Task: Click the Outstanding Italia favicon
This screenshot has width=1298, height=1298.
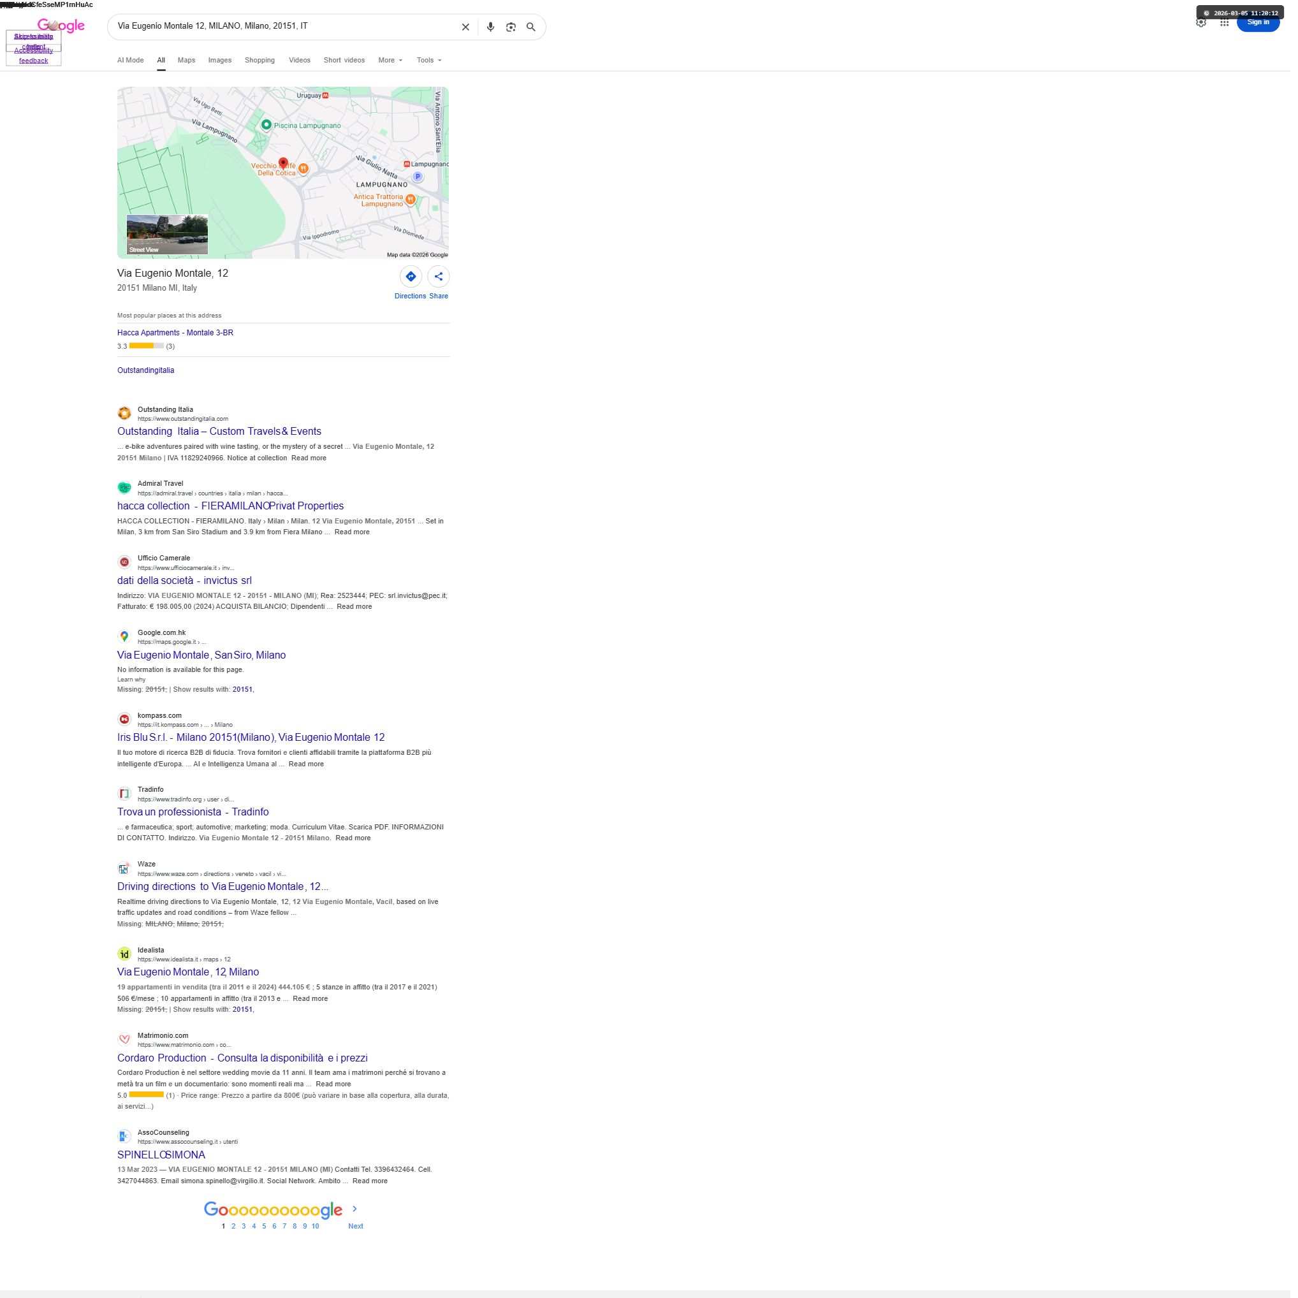Action: 125,415
